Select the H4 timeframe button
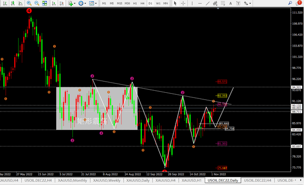 pyautogui.click(x=142, y=4)
